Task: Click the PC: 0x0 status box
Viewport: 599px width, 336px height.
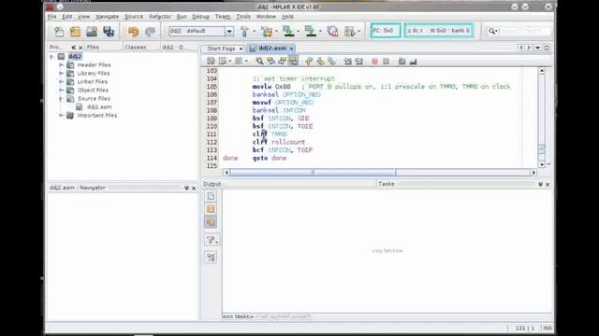Action: 385,31
